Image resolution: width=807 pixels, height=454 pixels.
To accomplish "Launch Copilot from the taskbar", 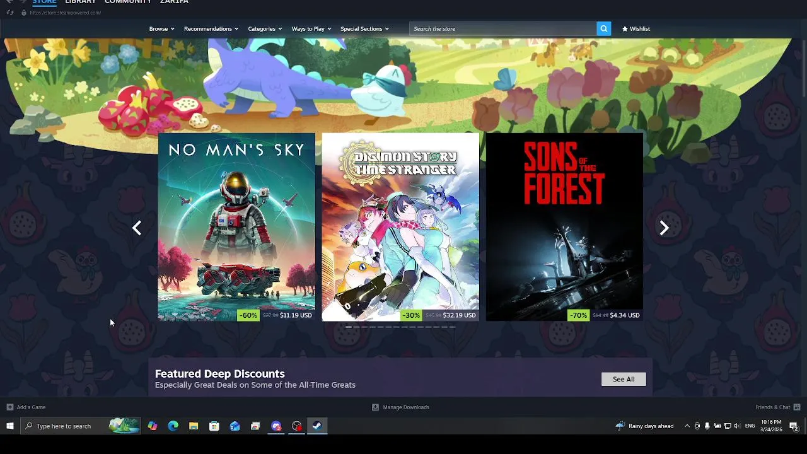I will [153, 426].
